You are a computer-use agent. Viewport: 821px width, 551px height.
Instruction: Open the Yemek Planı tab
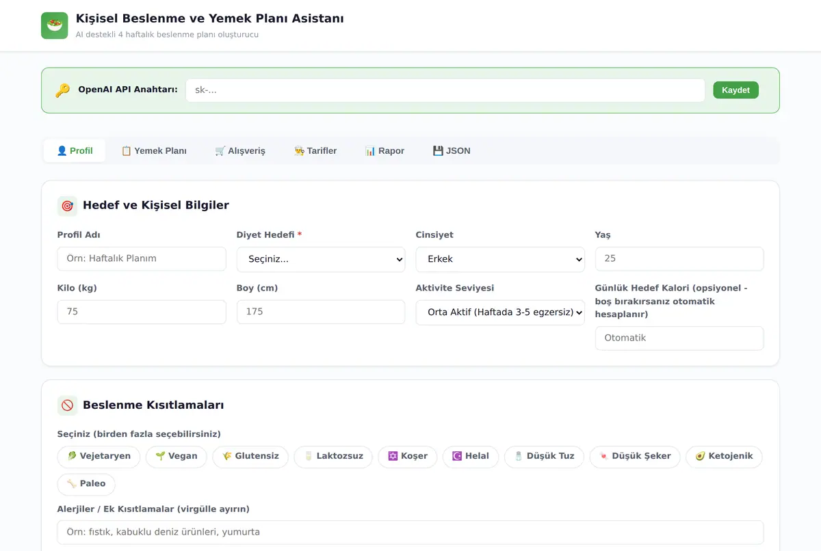pos(154,151)
